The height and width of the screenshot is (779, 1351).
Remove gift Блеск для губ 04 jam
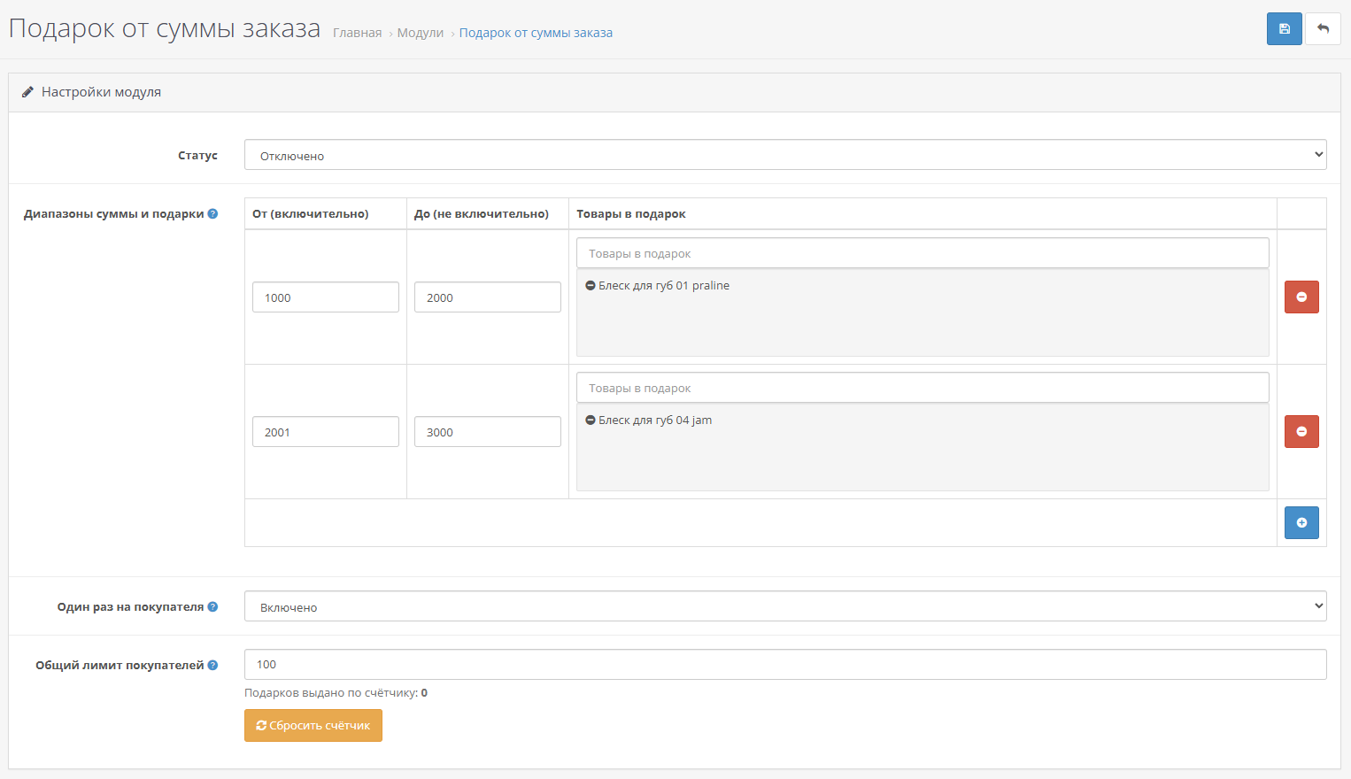click(x=591, y=420)
